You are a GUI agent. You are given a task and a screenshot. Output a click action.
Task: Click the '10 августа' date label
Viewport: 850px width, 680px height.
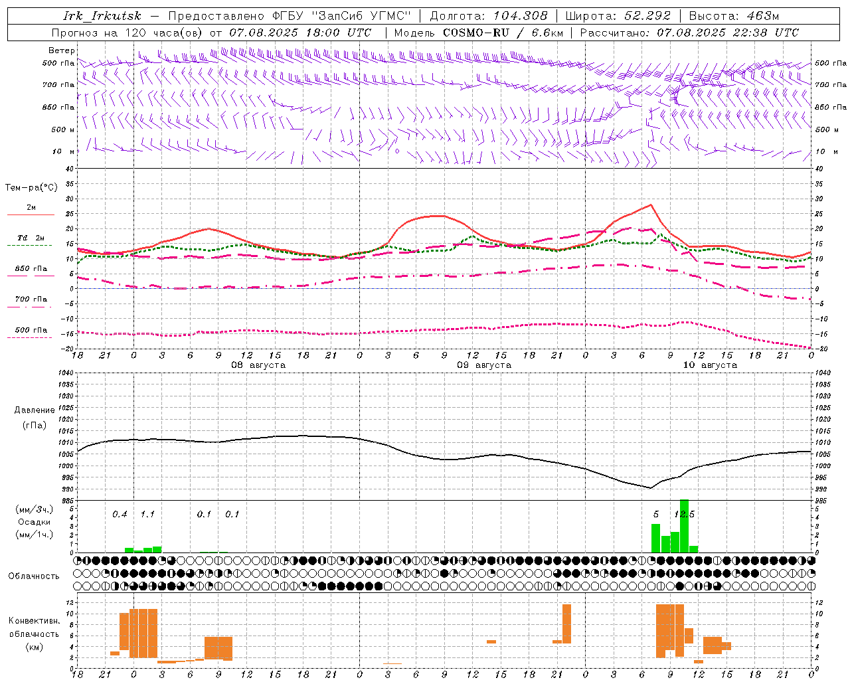[710, 365]
